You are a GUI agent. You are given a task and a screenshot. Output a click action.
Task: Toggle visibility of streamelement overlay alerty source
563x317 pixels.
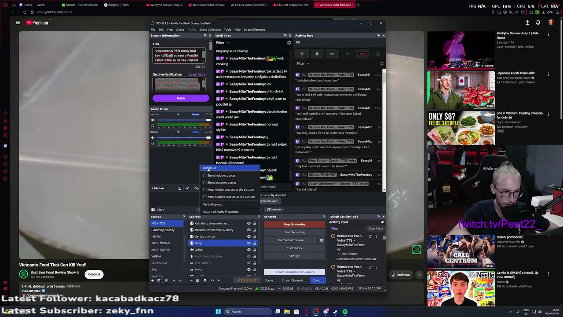click(249, 230)
